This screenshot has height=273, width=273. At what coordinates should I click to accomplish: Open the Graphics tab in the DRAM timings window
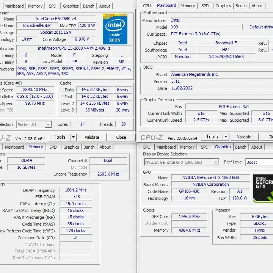pos(71,147)
